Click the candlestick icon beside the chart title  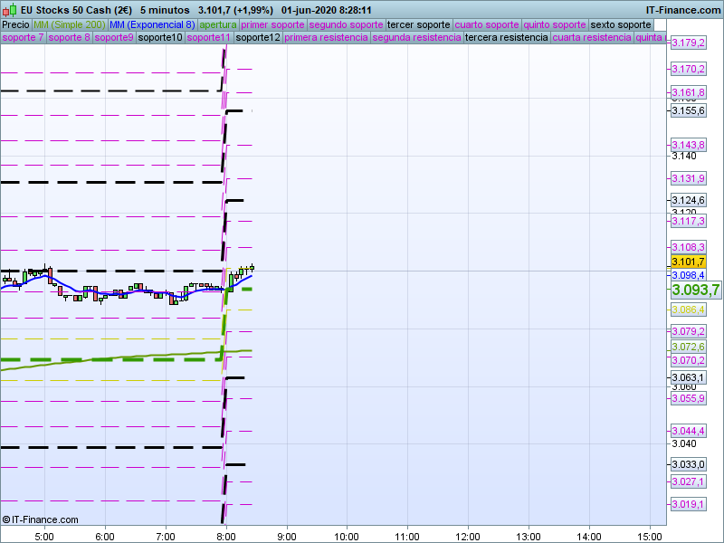(10, 10)
